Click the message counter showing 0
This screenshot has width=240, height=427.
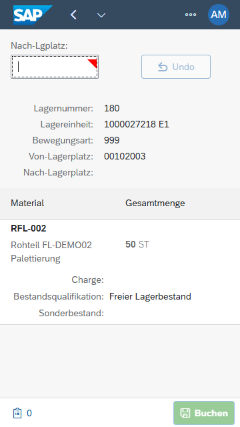point(29,413)
